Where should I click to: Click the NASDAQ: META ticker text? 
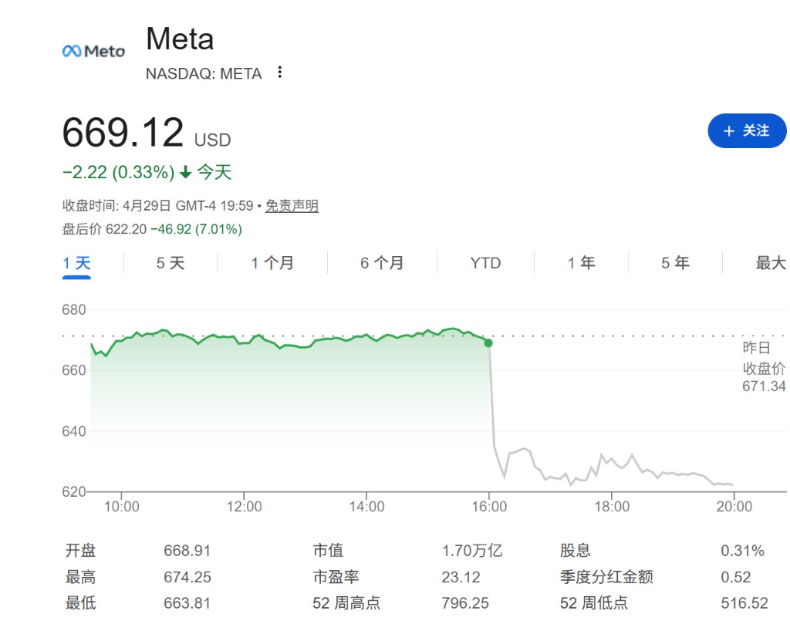[204, 73]
